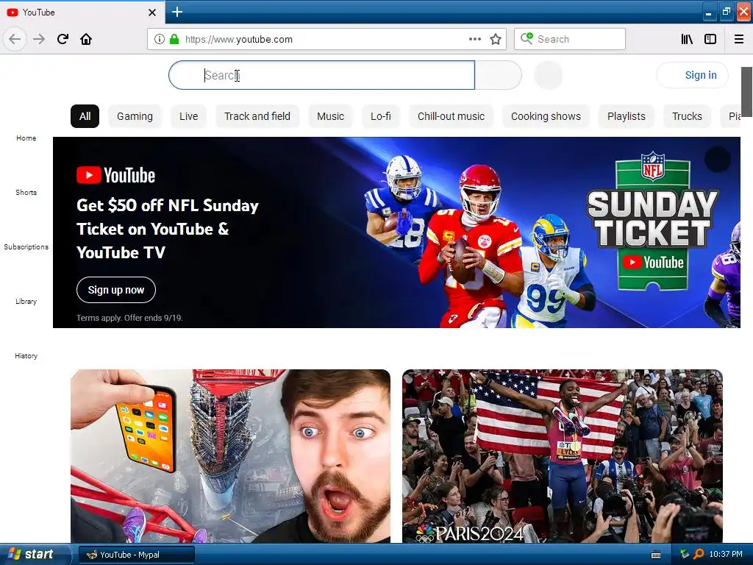
Task: Select the Lo-fi filter chip
Action: (x=381, y=116)
